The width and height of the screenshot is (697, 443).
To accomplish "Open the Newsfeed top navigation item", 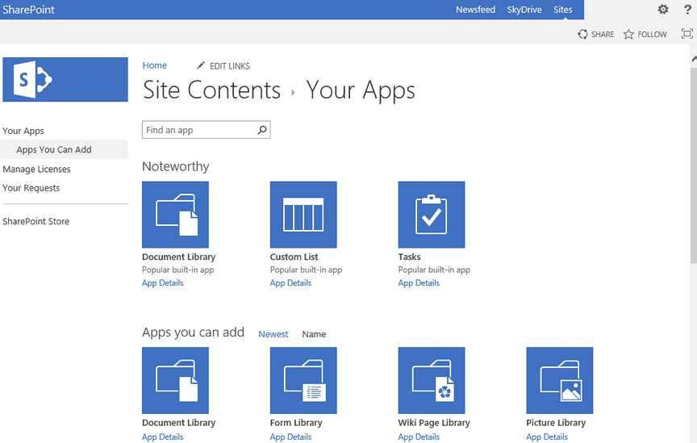I will (475, 10).
